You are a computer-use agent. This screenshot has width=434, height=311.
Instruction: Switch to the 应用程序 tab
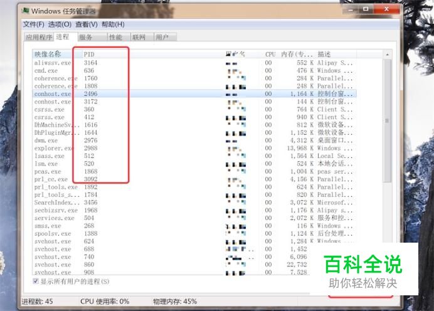39,37
